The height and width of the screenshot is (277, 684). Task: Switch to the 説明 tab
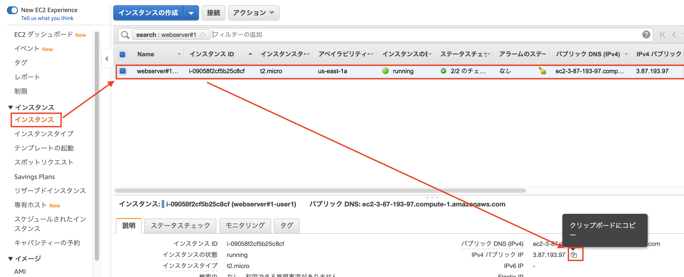[129, 226]
